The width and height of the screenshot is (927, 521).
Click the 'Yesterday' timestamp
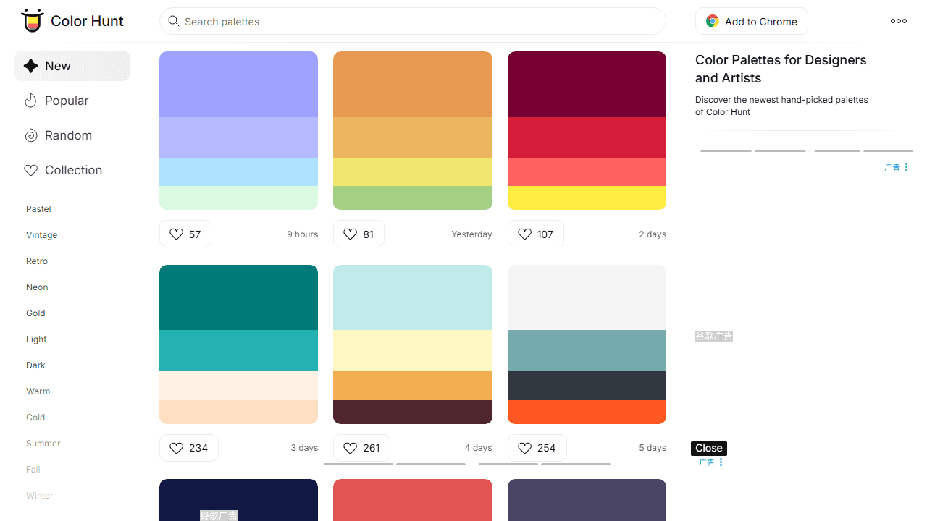[471, 234]
